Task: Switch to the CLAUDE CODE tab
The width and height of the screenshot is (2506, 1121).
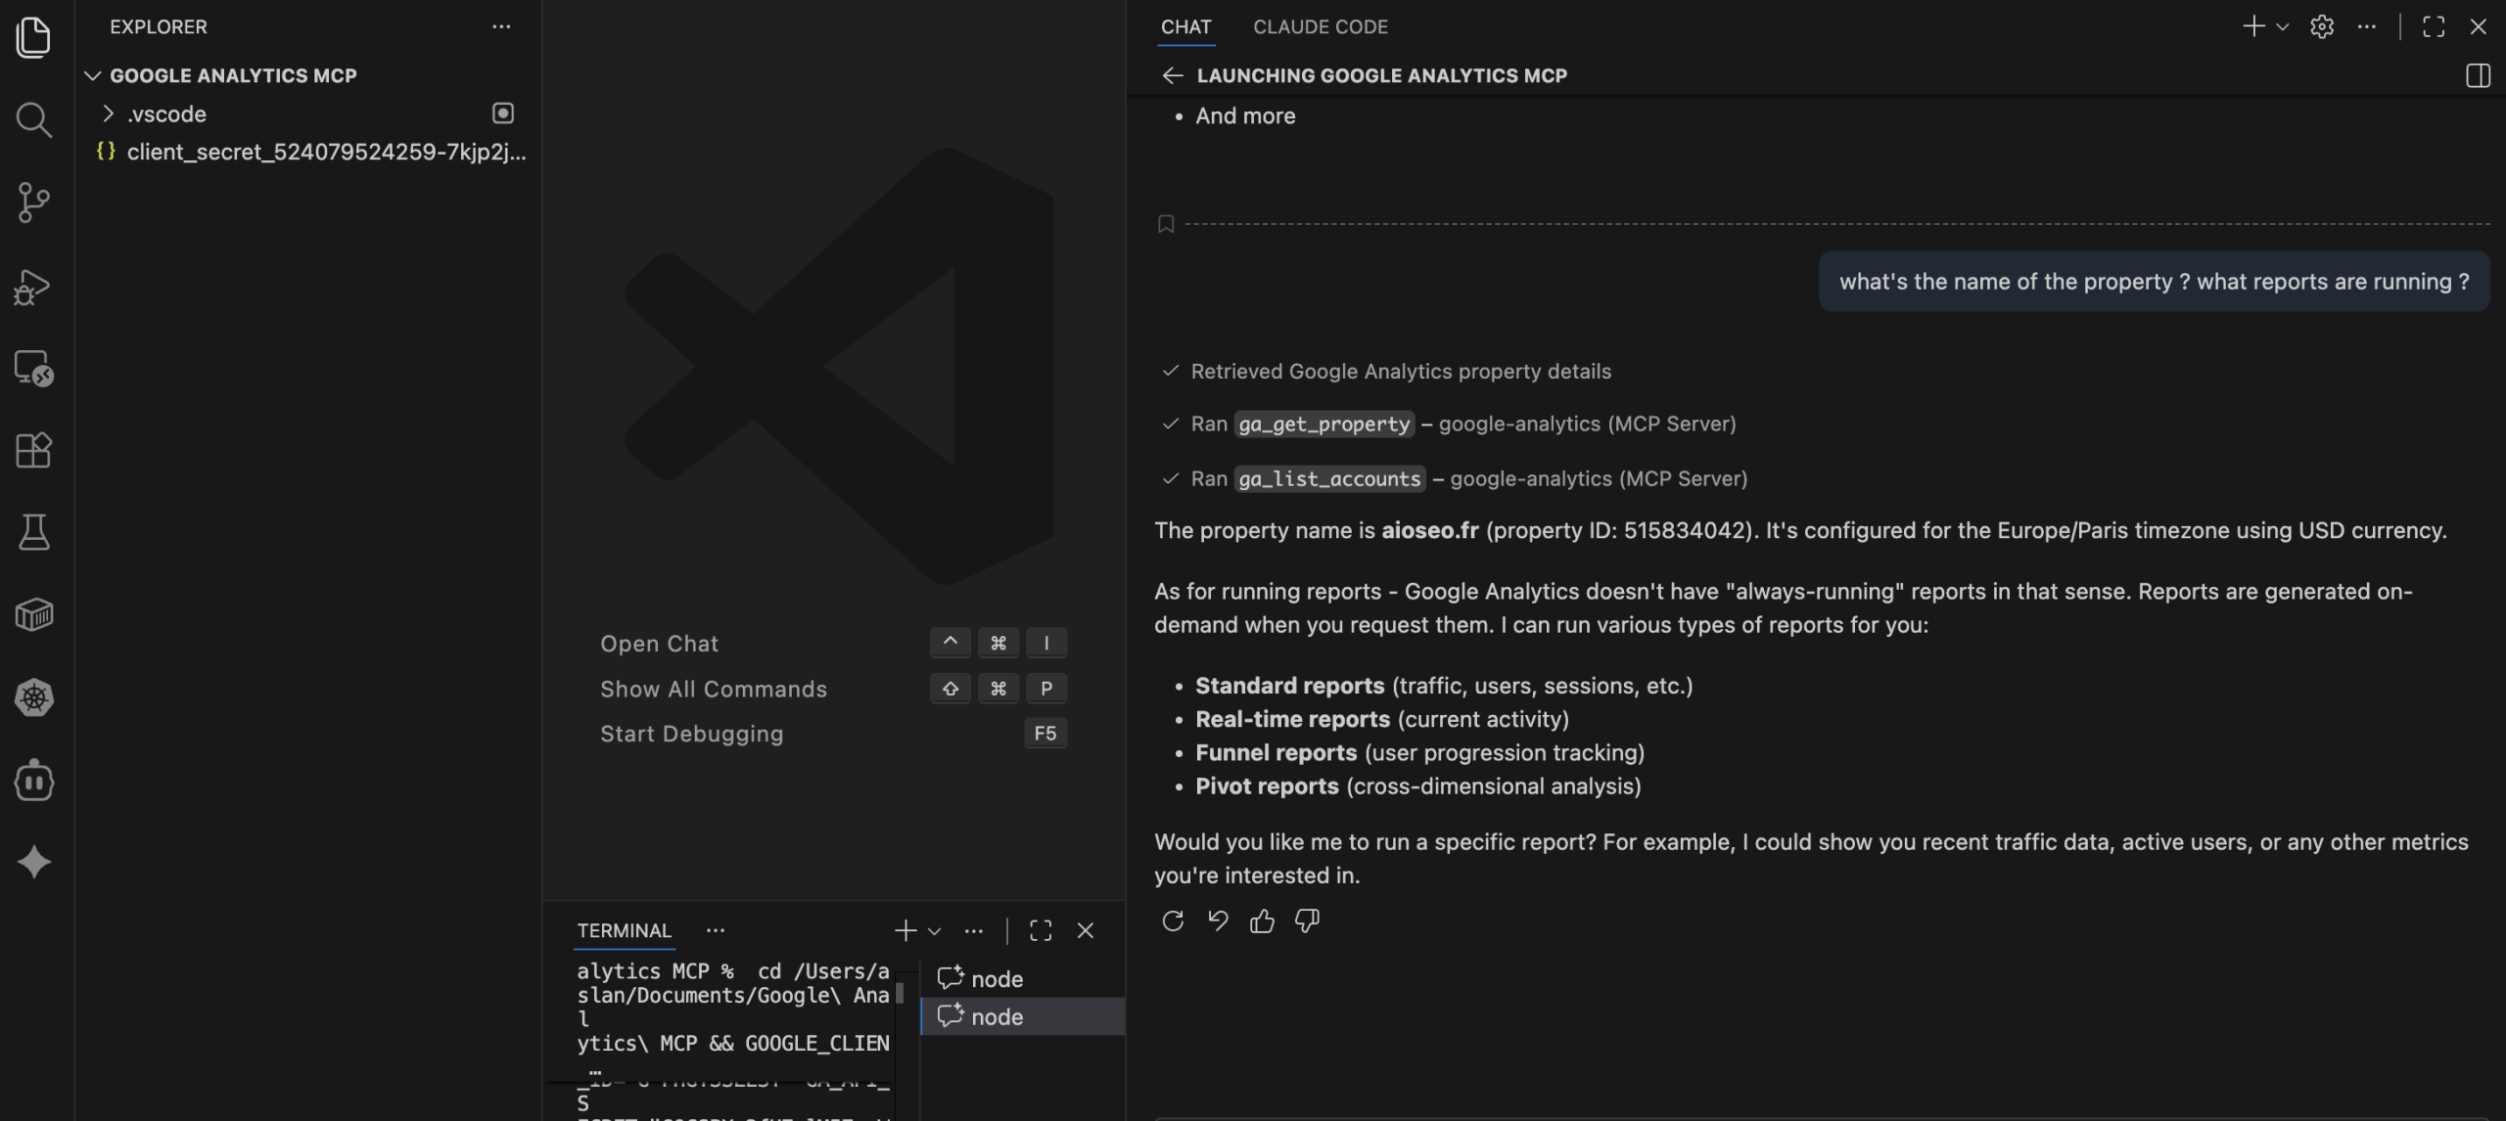Action: click(1320, 26)
